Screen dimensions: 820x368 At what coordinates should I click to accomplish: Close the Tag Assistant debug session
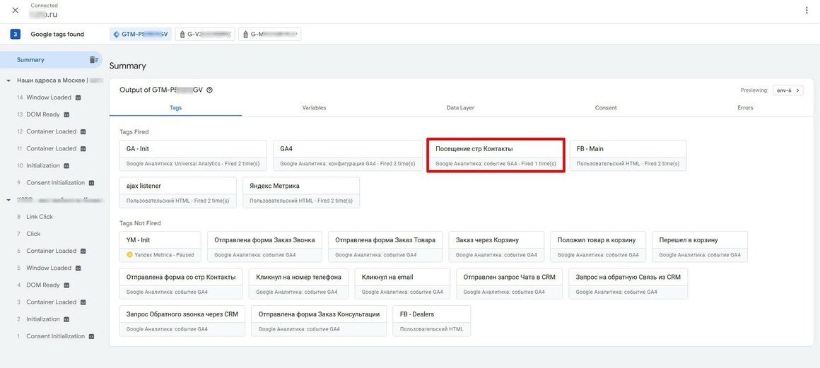coord(15,11)
